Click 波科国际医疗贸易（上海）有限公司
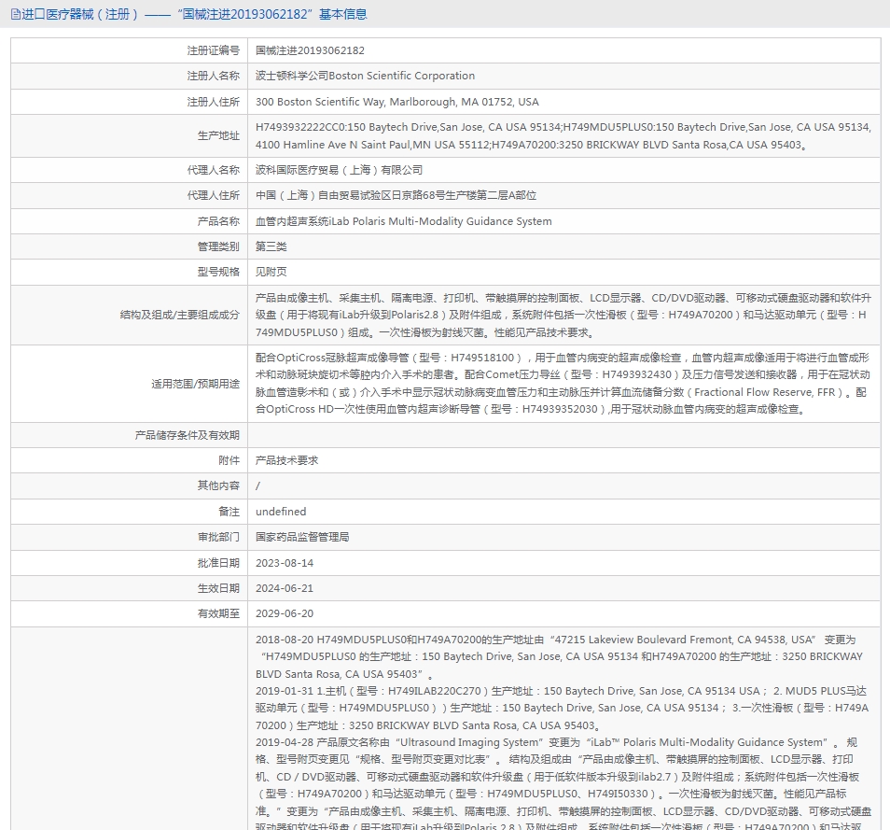 pyautogui.click(x=339, y=170)
